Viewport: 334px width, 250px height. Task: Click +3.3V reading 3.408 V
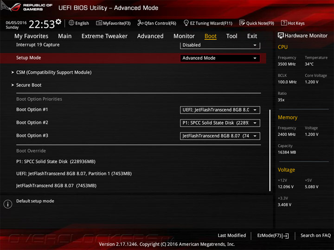point(284,205)
